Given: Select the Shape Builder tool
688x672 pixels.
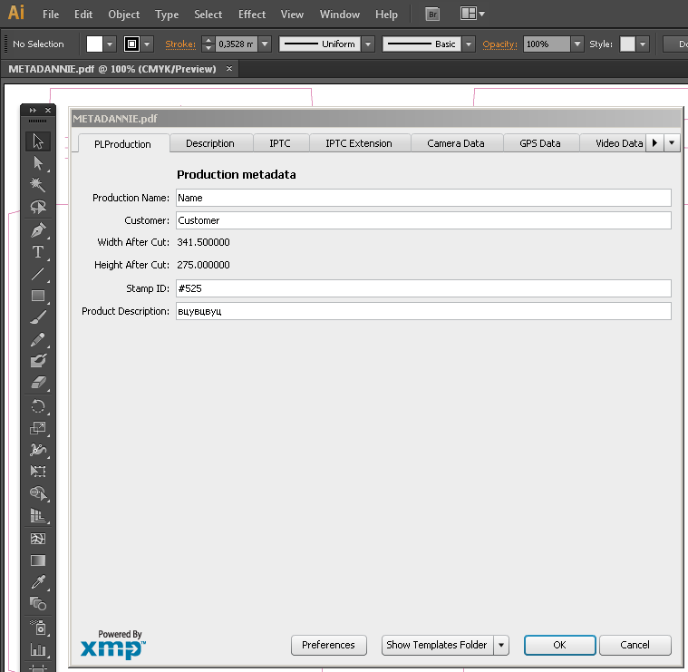Looking at the screenshot, I should click(x=38, y=493).
